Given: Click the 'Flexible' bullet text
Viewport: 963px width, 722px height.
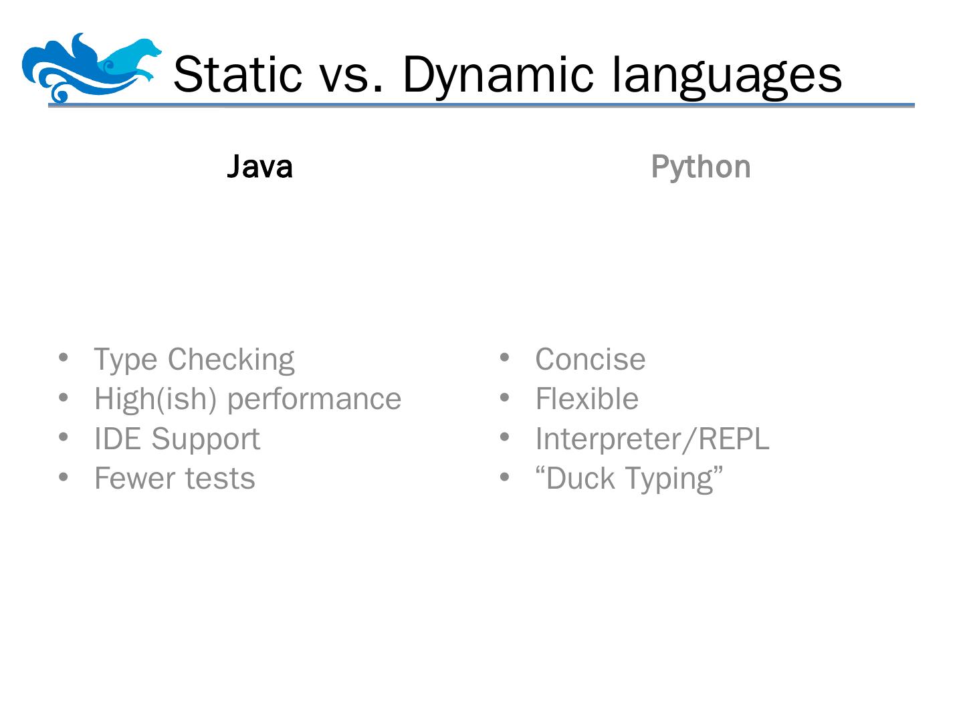Looking at the screenshot, I should (x=586, y=399).
